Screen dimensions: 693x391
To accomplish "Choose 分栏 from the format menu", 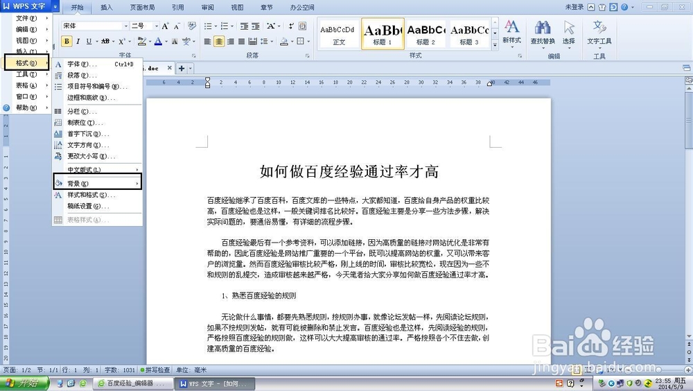I will [97, 112].
